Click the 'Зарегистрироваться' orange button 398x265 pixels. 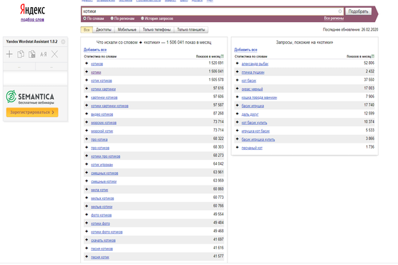click(x=32, y=112)
